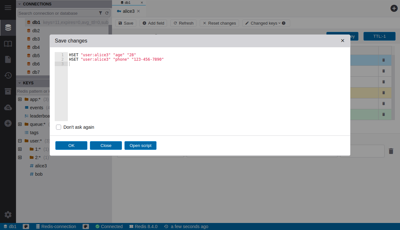Click the connection refresh icon beside search

click(107, 13)
